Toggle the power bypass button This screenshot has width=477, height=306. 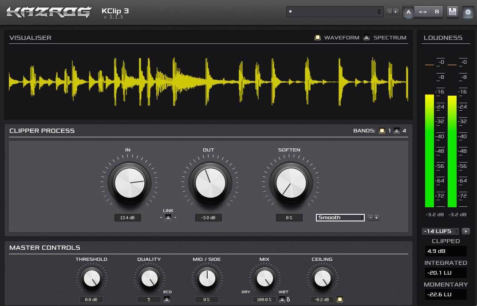point(468,12)
